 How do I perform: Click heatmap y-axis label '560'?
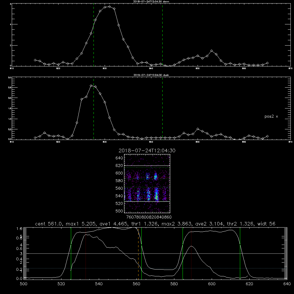(x=119, y=188)
